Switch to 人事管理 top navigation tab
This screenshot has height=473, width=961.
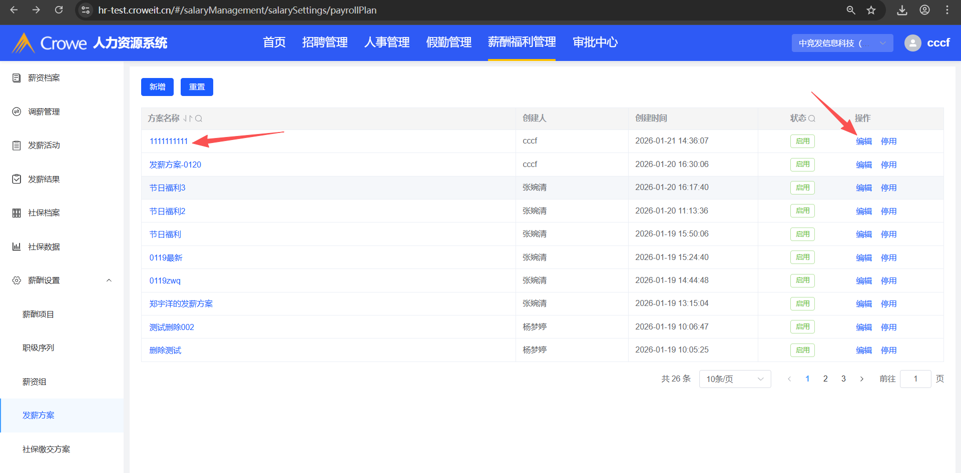point(386,42)
